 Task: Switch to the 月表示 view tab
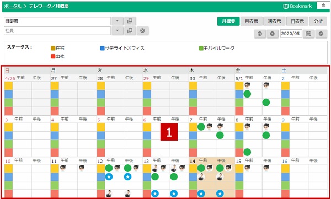[x=252, y=21]
